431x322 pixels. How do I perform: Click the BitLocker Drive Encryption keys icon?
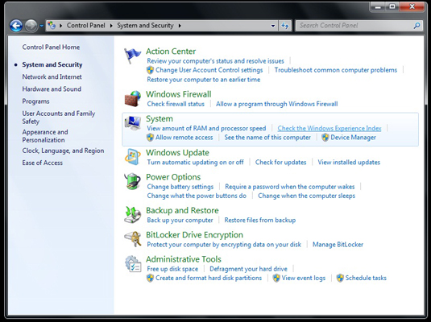[132, 239]
